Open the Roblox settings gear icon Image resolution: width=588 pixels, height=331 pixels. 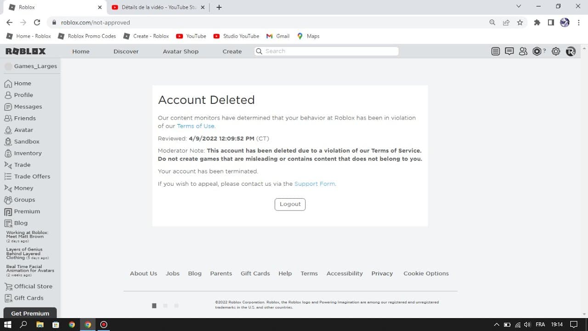(x=556, y=51)
